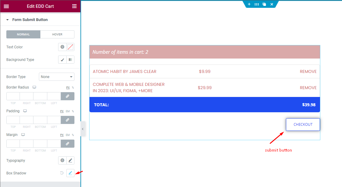Edit Typography settings via pencil icon
This screenshot has width=342, height=187.
70,160
